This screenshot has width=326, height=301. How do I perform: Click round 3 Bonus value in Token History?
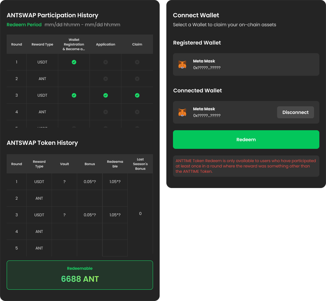pyautogui.click(x=89, y=215)
